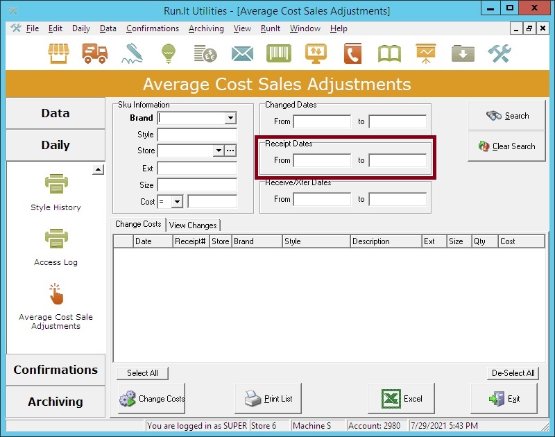The height and width of the screenshot is (437, 555).
Task: Switch to the View Changes tab
Action: (193, 225)
